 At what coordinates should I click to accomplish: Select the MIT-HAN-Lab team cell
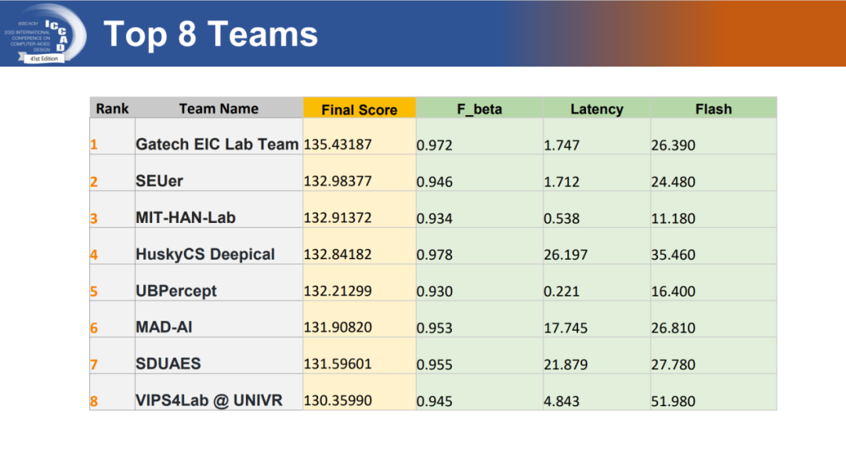186,218
